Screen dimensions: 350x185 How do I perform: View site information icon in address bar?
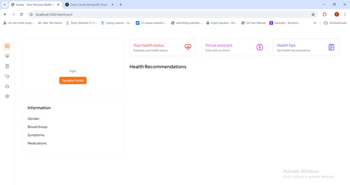31,14
